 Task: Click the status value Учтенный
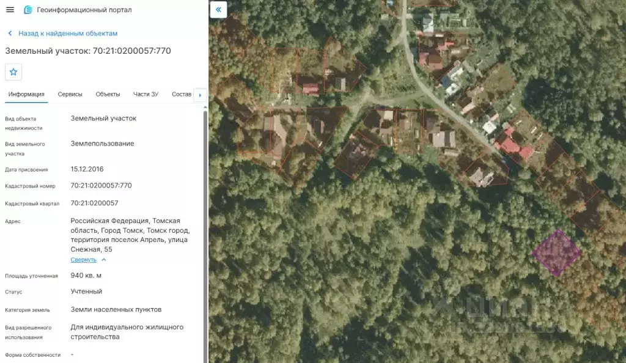point(86,291)
